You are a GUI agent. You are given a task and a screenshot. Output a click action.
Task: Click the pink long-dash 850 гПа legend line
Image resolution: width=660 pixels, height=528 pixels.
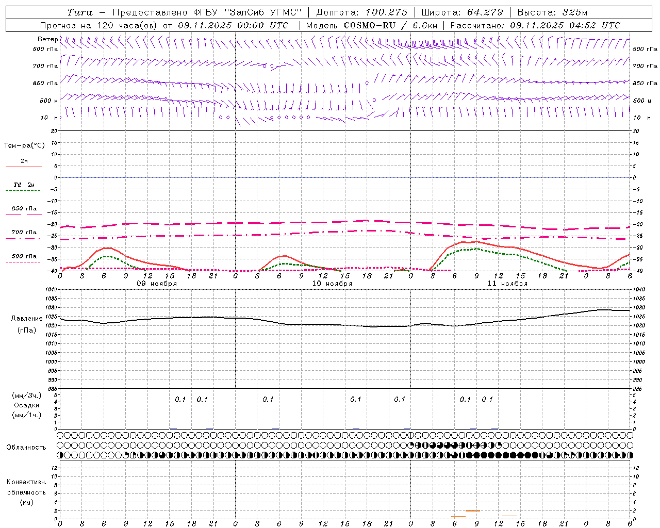[x=24, y=214]
